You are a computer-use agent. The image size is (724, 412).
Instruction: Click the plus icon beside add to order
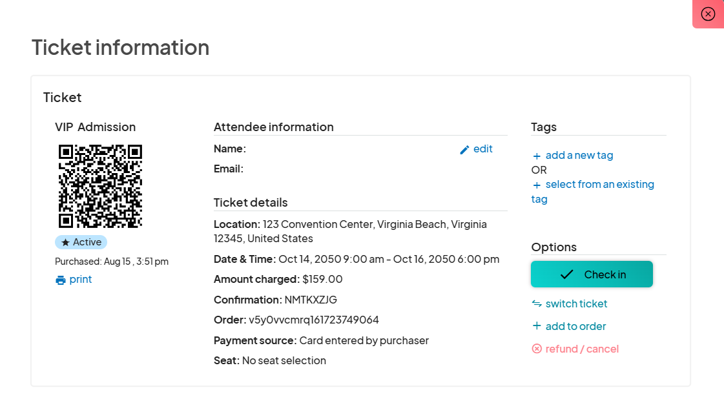[x=536, y=326]
